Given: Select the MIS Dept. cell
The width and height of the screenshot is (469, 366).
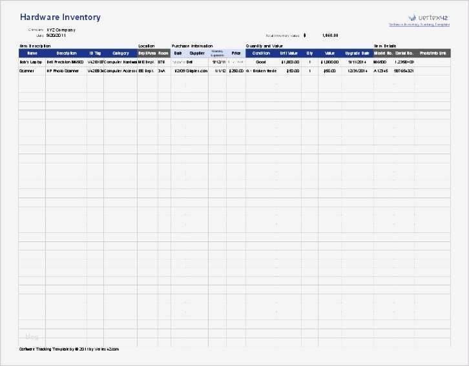Looking at the screenshot, I should click(x=147, y=62).
